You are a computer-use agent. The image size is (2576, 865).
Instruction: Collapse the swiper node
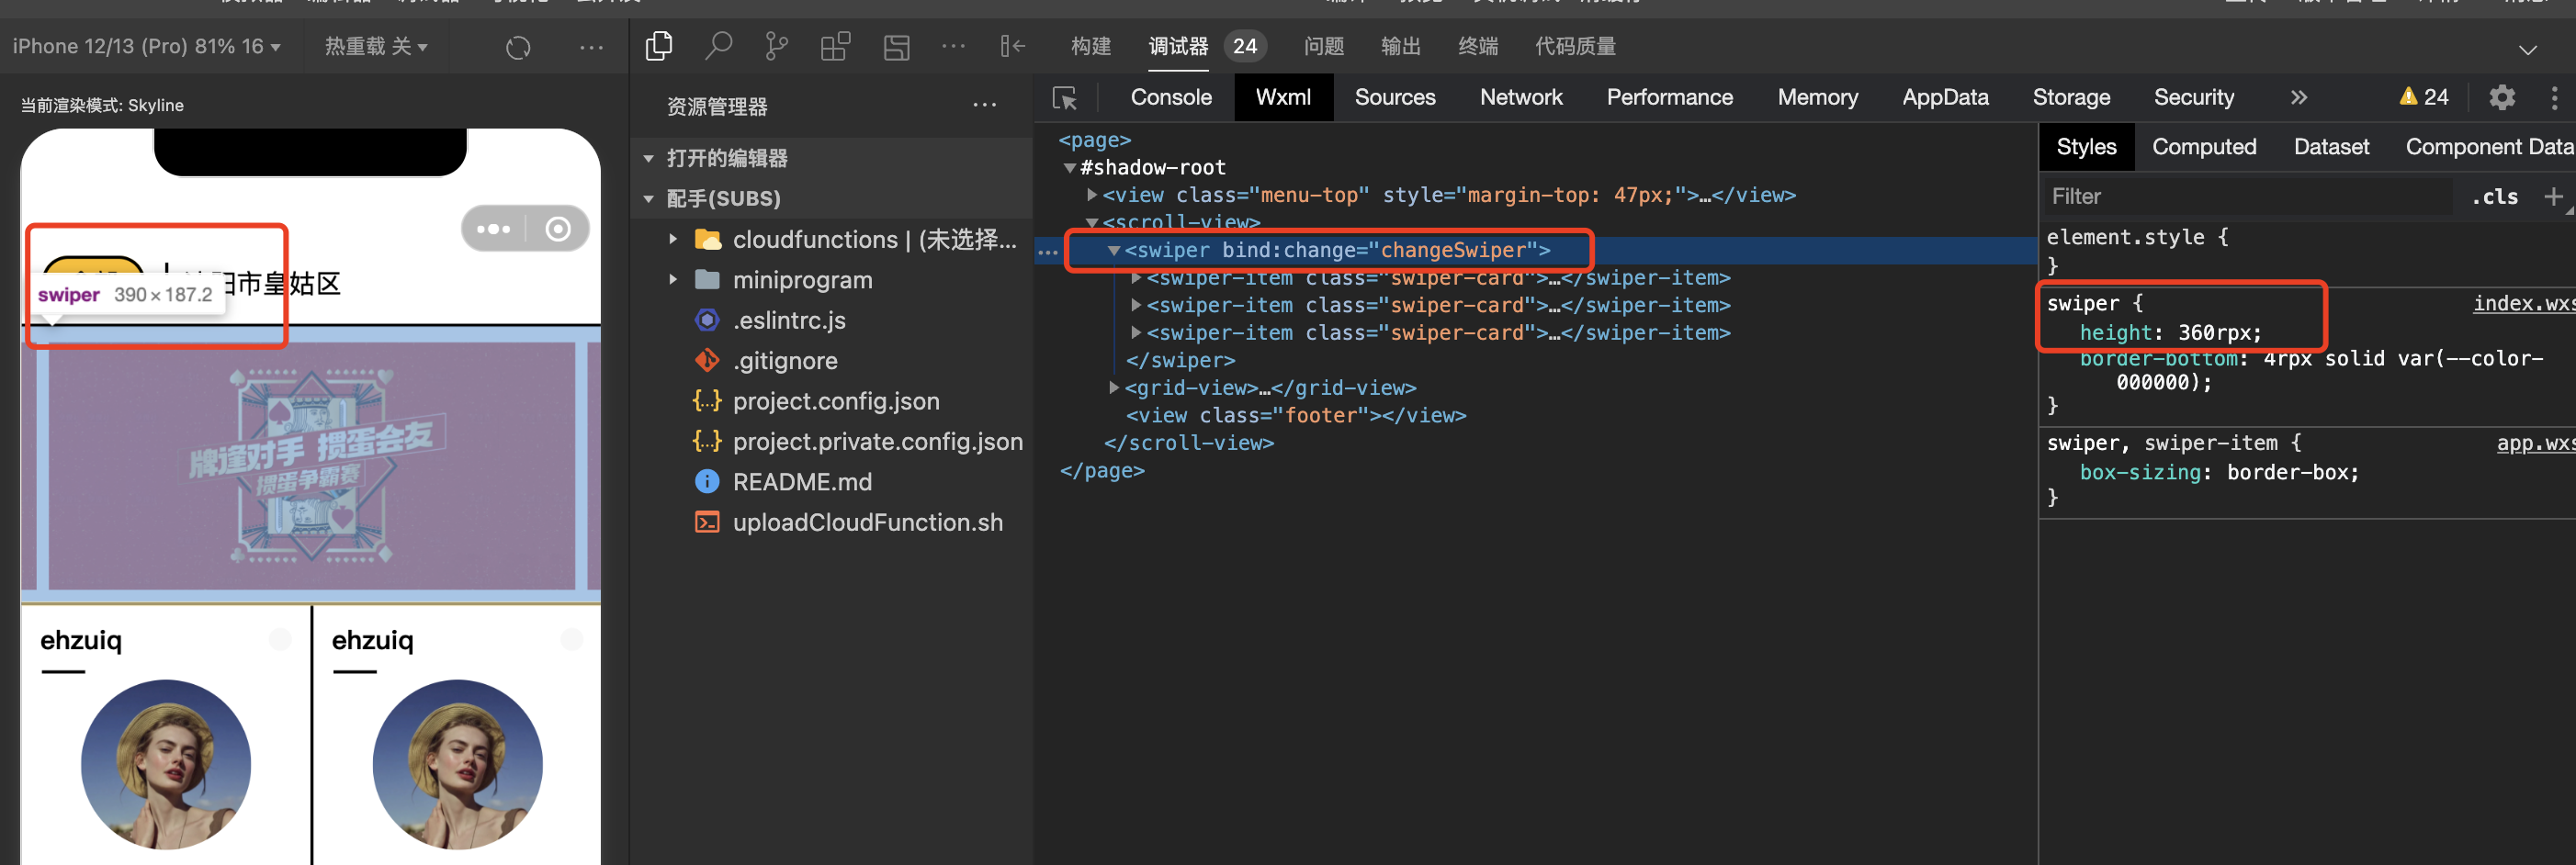point(1114,251)
